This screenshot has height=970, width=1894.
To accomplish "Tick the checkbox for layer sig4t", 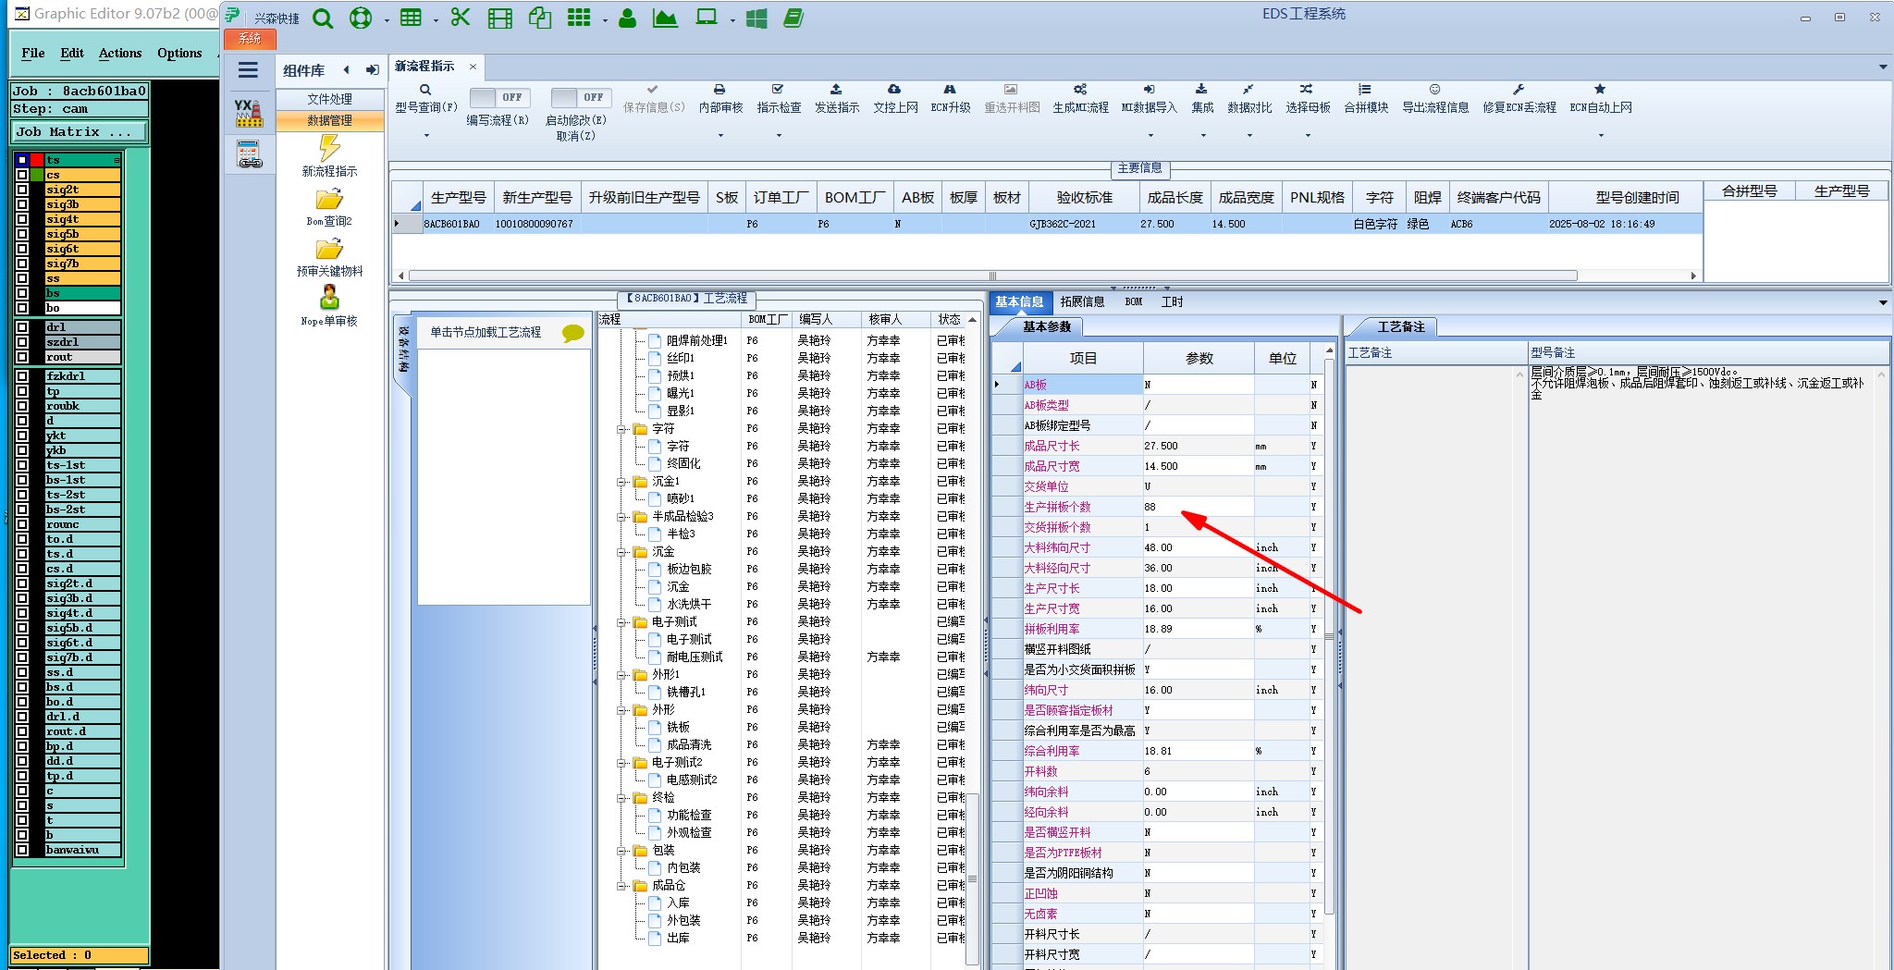I will pos(22,219).
